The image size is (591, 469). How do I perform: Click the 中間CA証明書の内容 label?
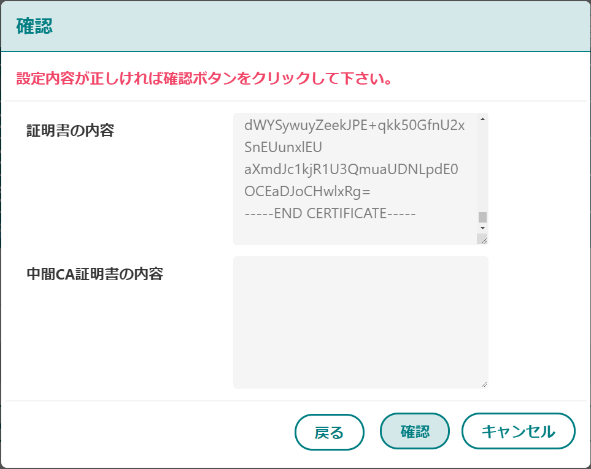click(95, 274)
